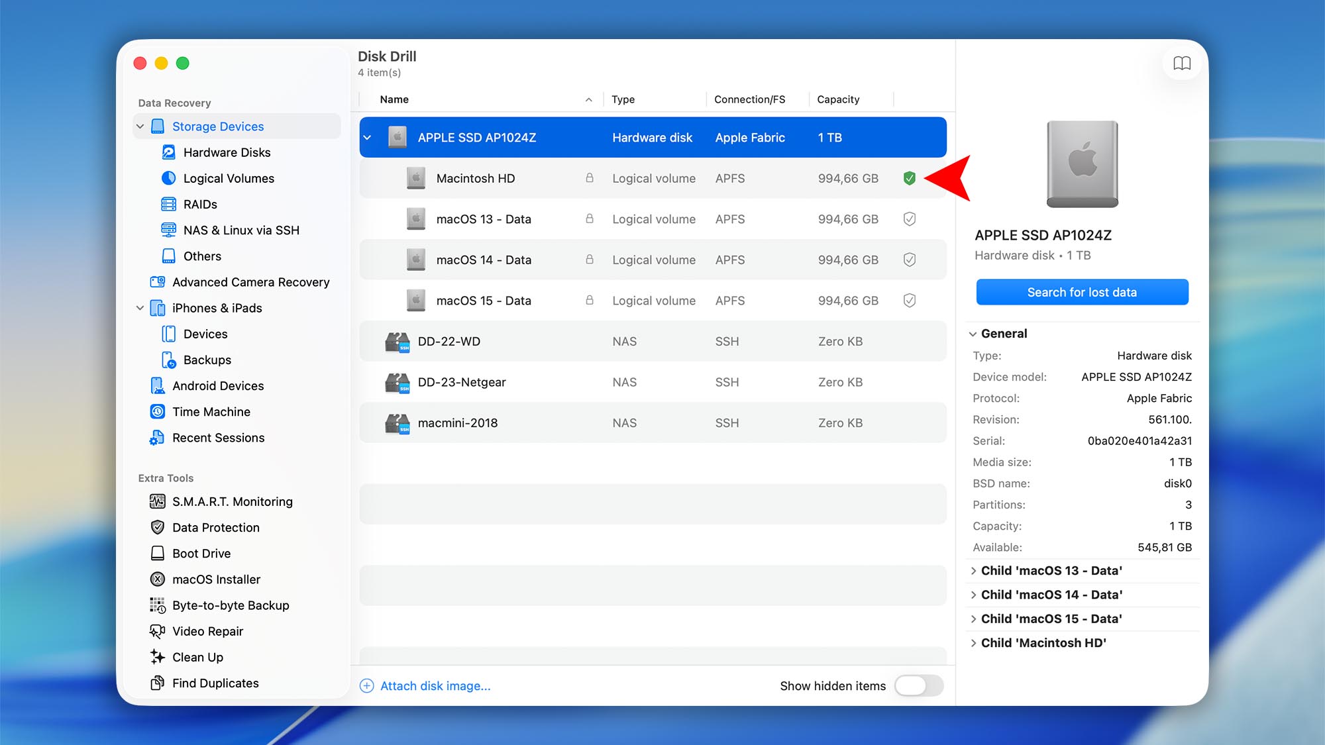This screenshot has width=1325, height=745.
Task: Click the Find Duplicates icon
Action: click(158, 683)
